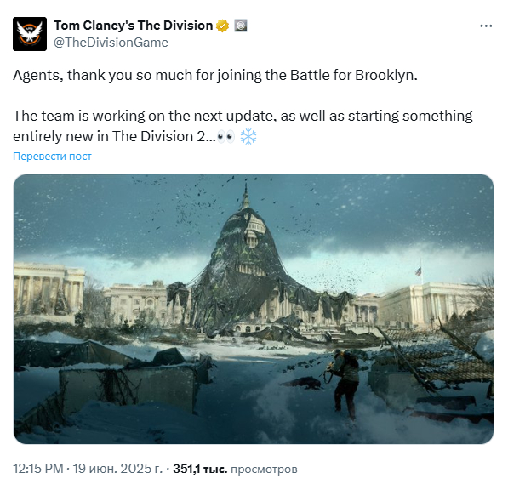508x490 pixels.
Task: Click the eyes emoji in the post
Action: [x=225, y=137]
